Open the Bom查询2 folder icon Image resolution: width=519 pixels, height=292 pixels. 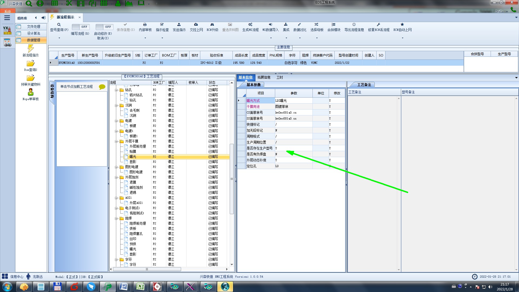coord(31,64)
